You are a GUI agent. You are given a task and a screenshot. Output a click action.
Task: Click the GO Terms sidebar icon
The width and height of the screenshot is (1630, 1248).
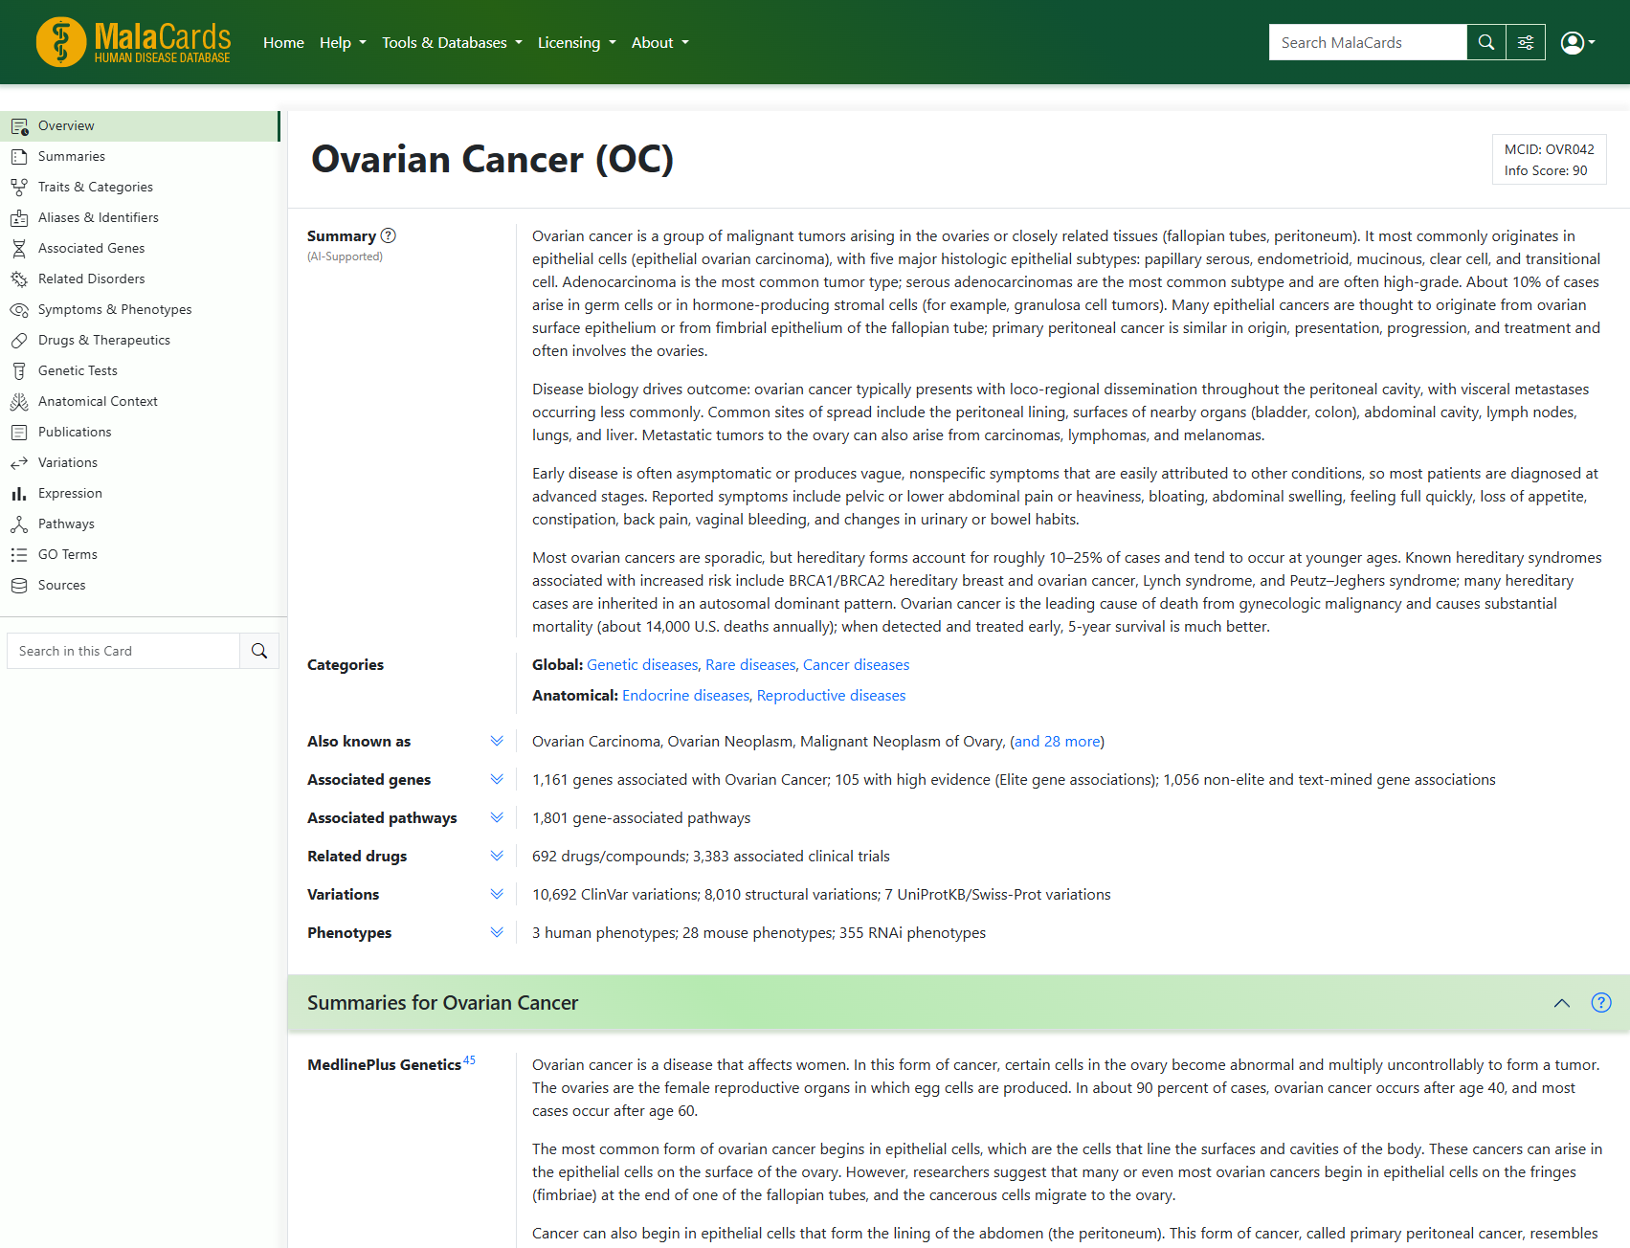20,554
